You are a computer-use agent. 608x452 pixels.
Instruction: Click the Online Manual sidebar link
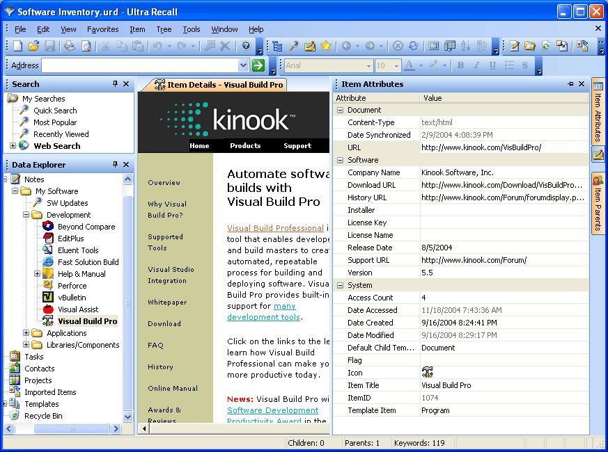click(x=173, y=388)
